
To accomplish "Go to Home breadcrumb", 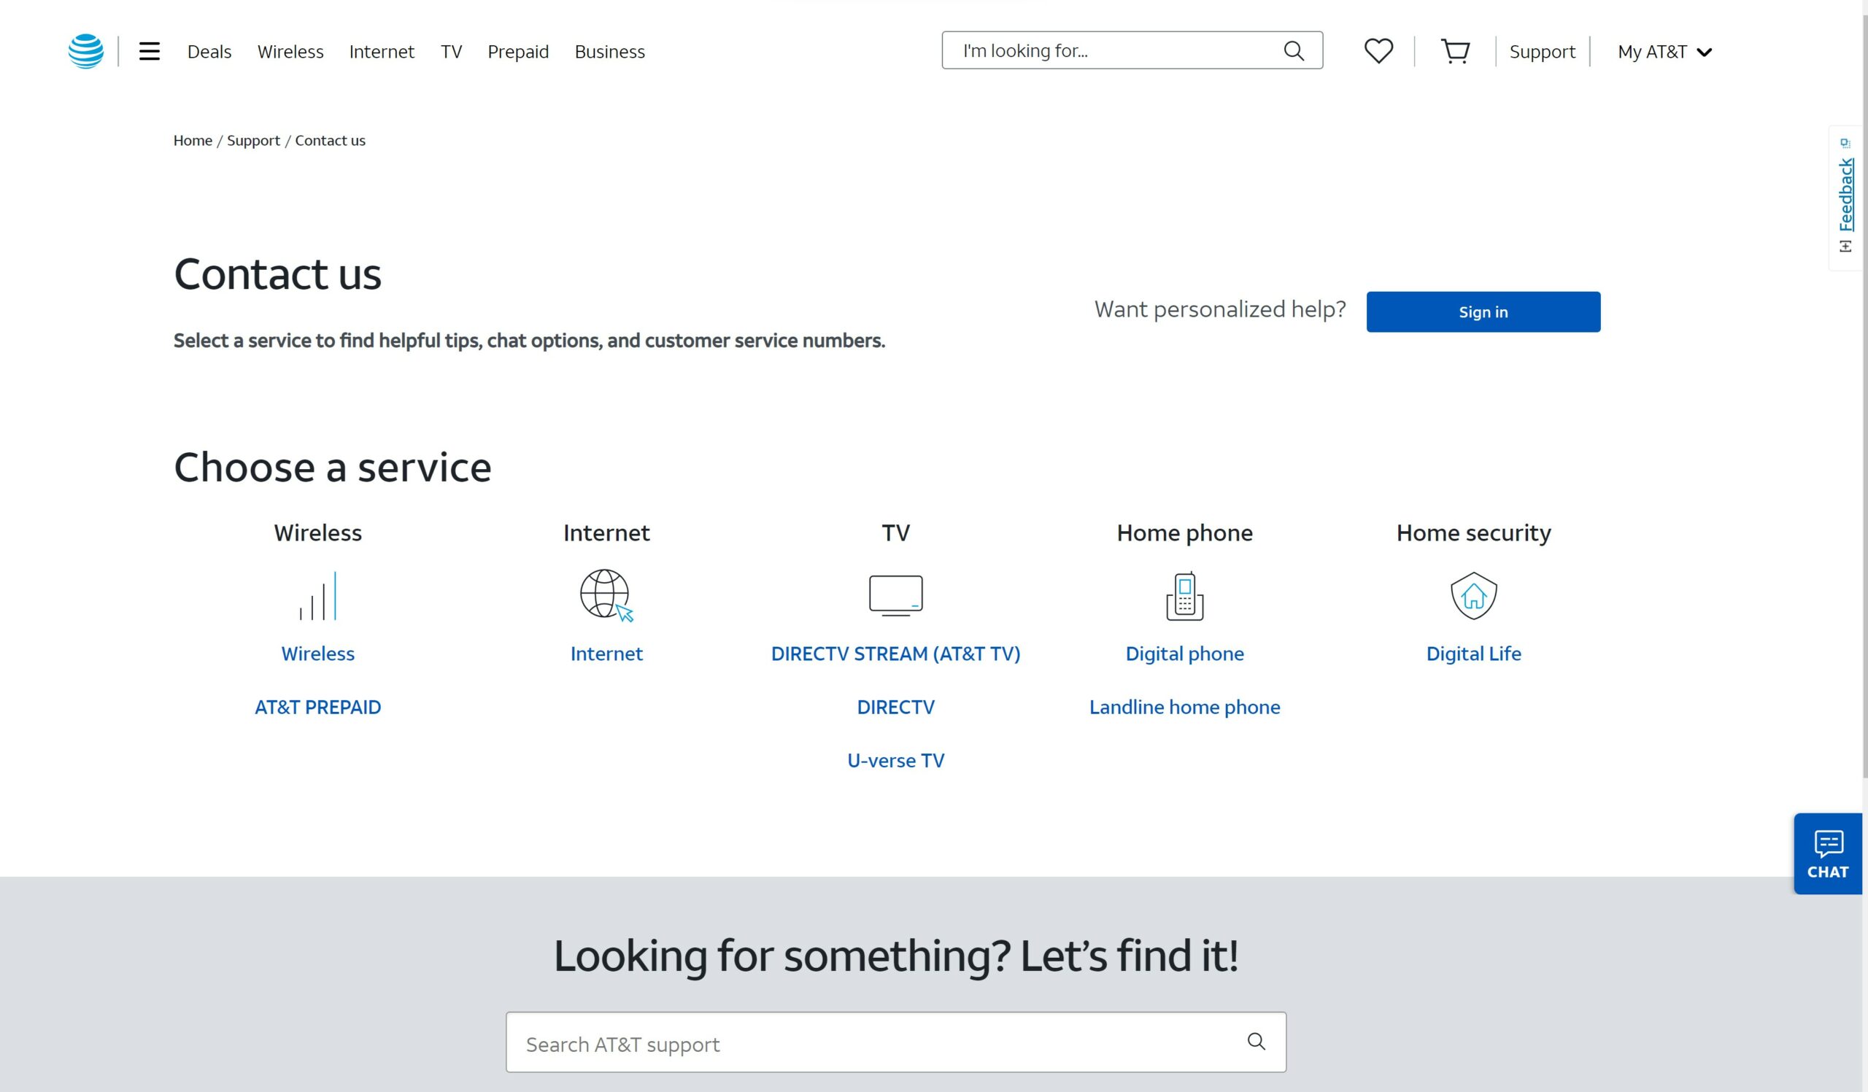I will coord(193,140).
